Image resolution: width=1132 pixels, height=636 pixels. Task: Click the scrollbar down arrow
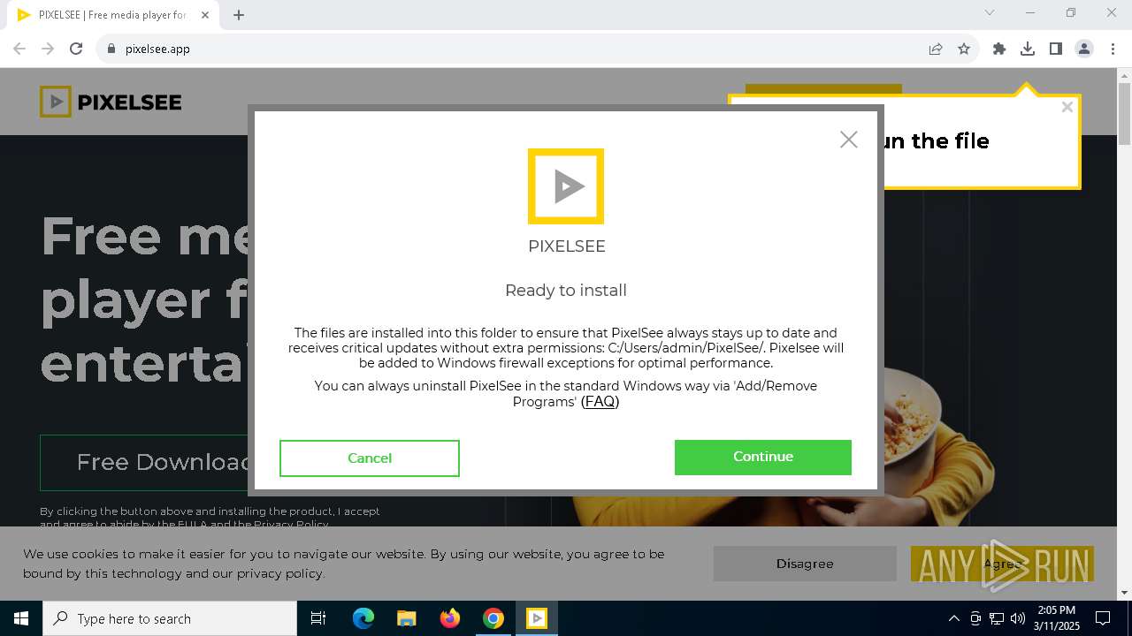(x=1125, y=593)
